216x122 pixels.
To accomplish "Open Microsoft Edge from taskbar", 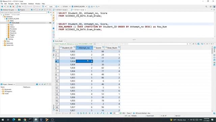I will (x=13, y=120).
